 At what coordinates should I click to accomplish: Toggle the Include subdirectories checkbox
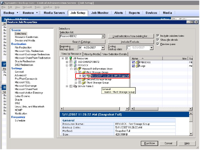pos(158,36)
